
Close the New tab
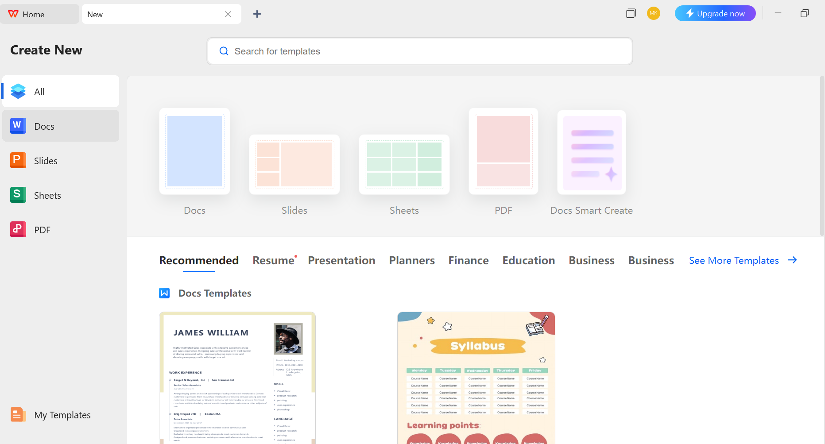228,14
